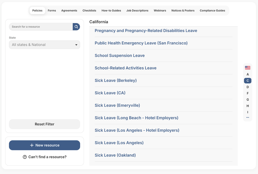Screen dimensions: 258x174
Task: Switch to the Forms tab
Action: click(52, 11)
